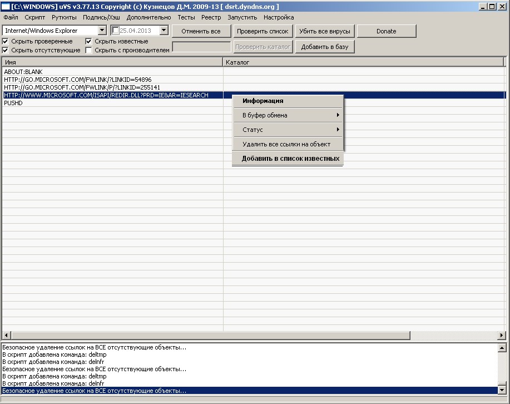
Task: Click the log panel scroll down arrow
Action: [502, 390]
